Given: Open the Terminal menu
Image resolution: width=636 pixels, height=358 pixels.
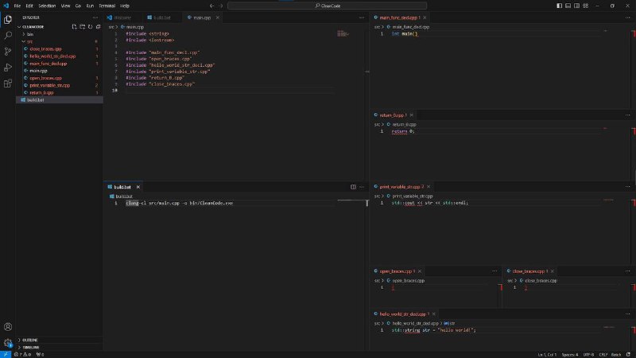Looking at the screenshot, I should click(107, 6).
